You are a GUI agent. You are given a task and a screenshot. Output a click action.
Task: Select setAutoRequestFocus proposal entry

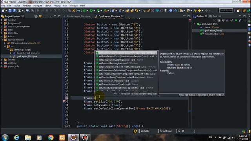coord(126,56)
